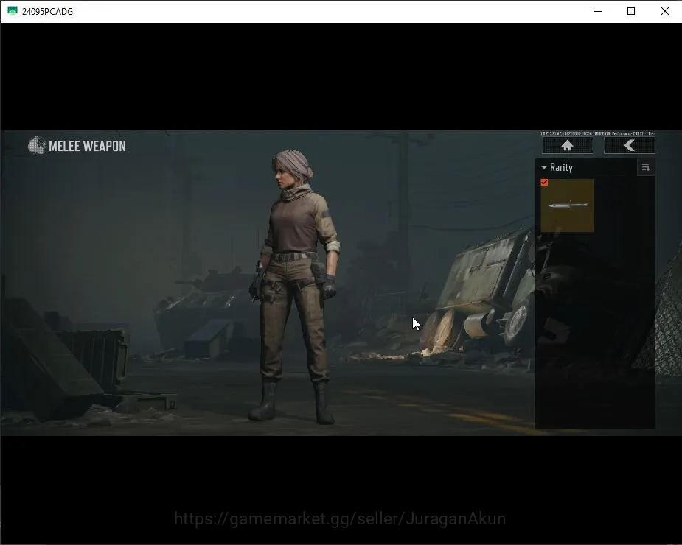The height and width of the screenshot is (545, 682).
Task: Open the sort order options icon
Action: (645, 167)
